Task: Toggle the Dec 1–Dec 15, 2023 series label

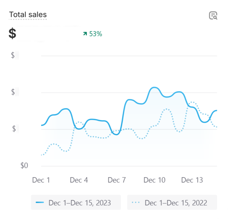Action: [80, 203]
